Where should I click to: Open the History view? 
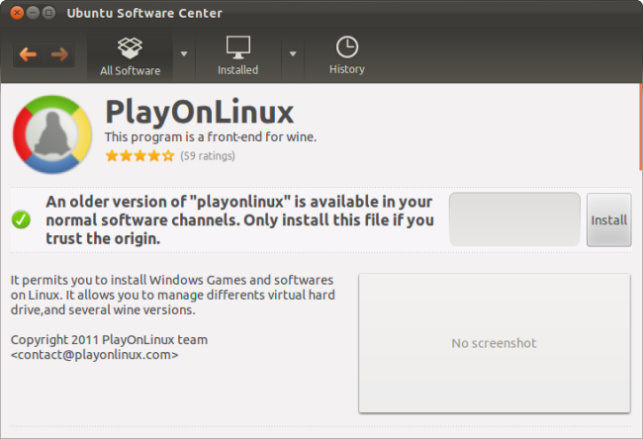tap(347, 55)
